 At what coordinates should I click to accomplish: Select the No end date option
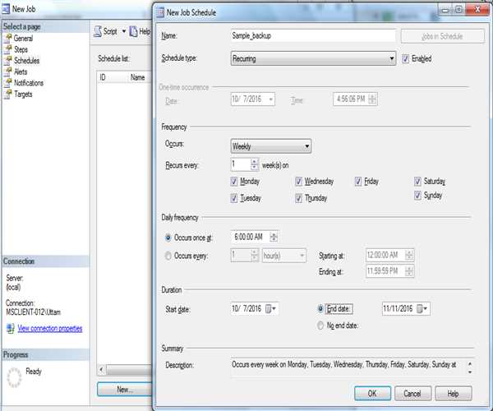click(x=320, y=326)
